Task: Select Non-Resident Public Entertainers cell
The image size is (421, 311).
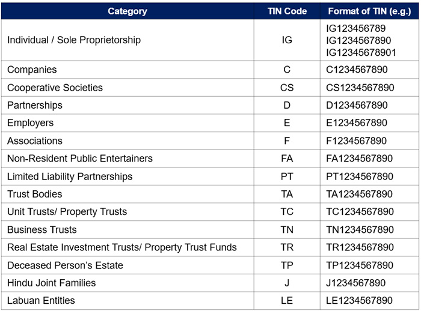Action: pyautogui.click(x=80, y=159)
